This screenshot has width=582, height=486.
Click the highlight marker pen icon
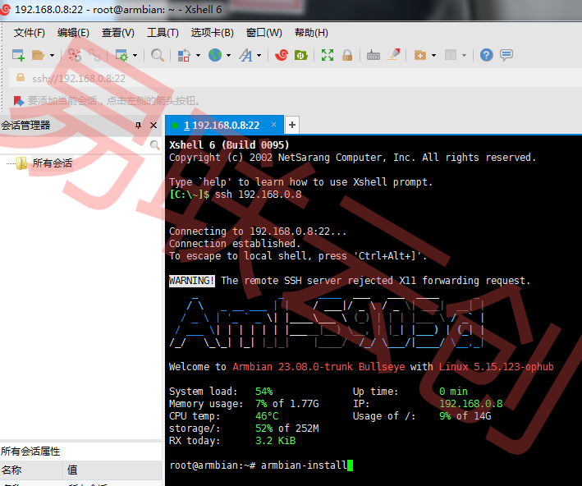click(393, 54)
